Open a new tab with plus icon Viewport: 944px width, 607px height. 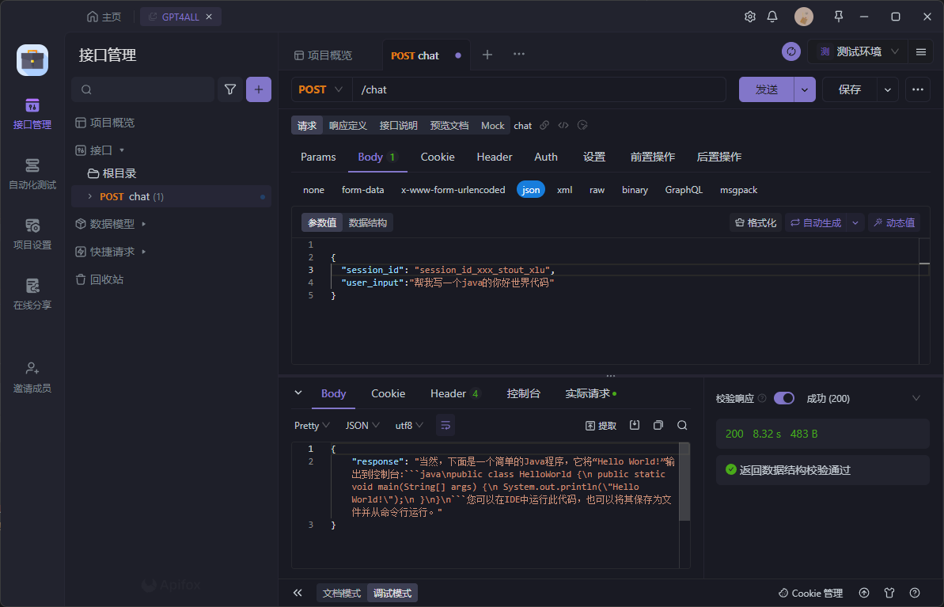click(487, 55)
